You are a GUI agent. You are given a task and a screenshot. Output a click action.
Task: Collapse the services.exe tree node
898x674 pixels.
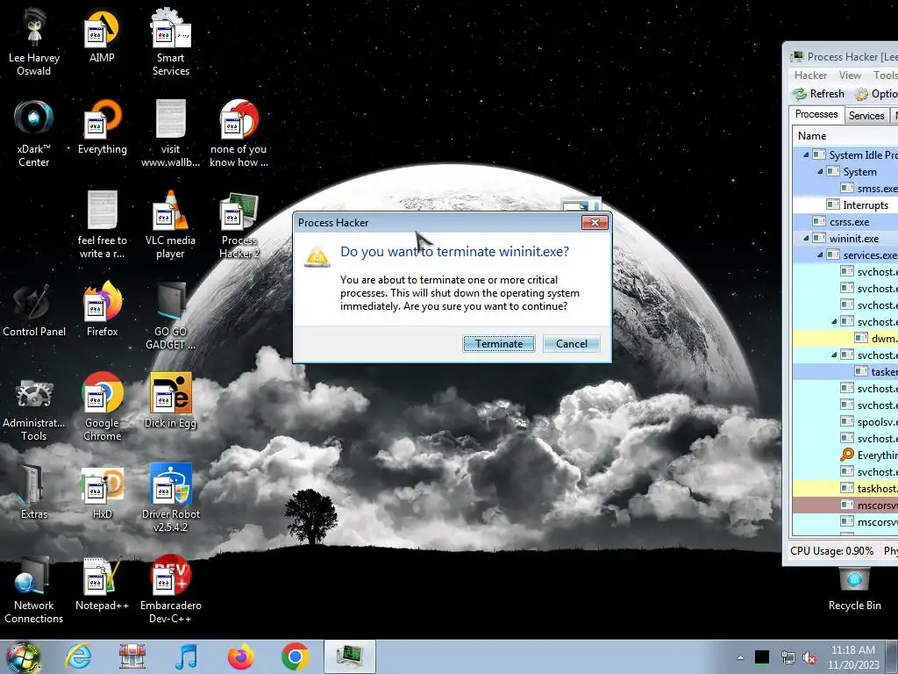tap(820, 255)
